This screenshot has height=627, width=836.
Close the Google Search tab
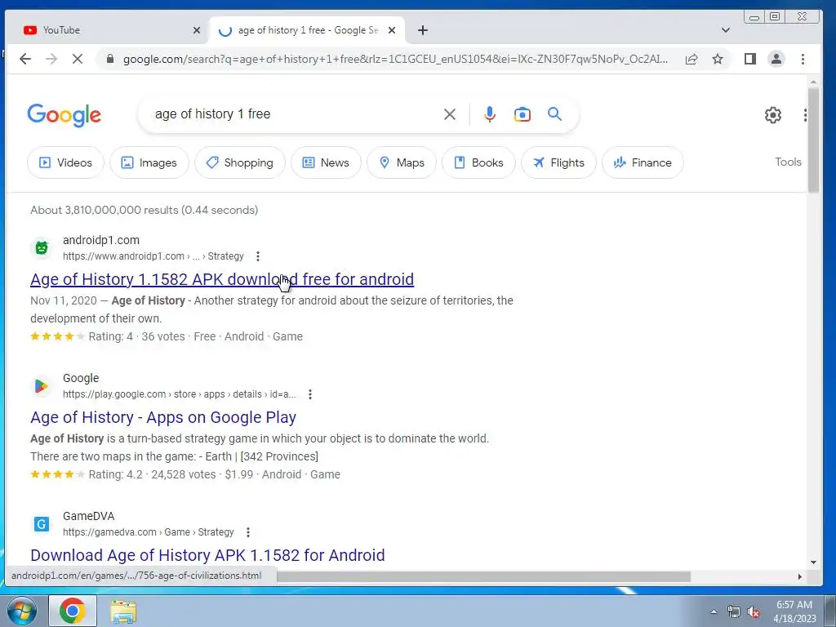click(x=392, y=30)
